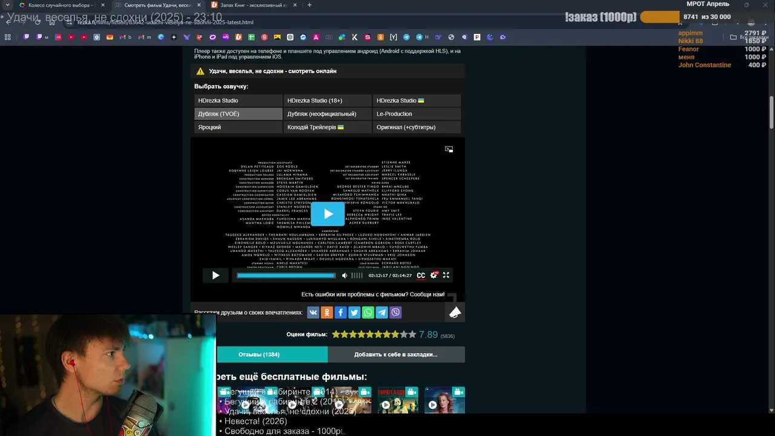Select HDrezka Studio (18+) voice-over
This screenshot has height=436, width=775.
(x=327, y=101)
